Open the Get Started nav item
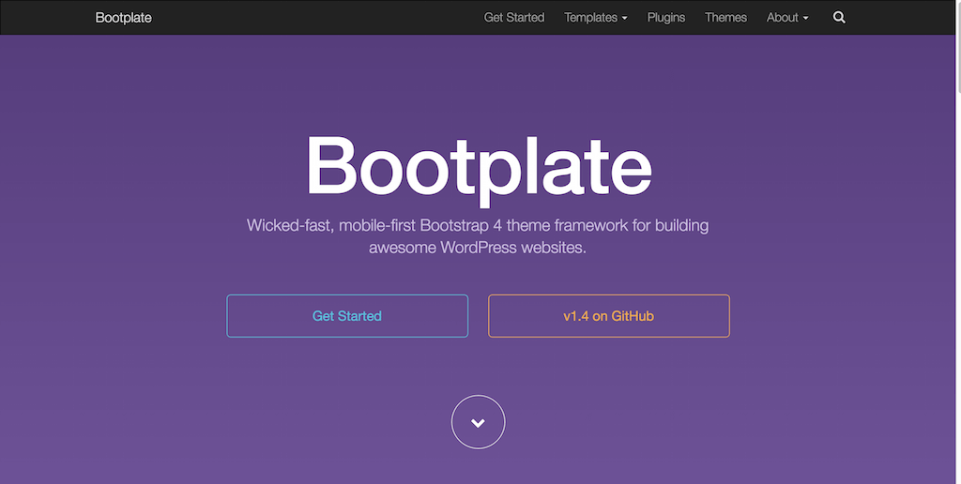 click(x=513, y=17)
